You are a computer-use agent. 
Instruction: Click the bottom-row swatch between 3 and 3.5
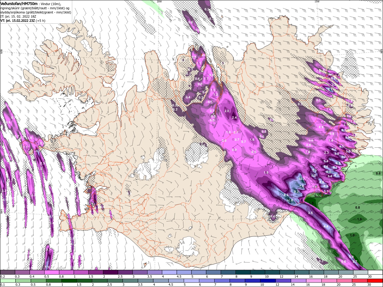click(x=130, y=281)
